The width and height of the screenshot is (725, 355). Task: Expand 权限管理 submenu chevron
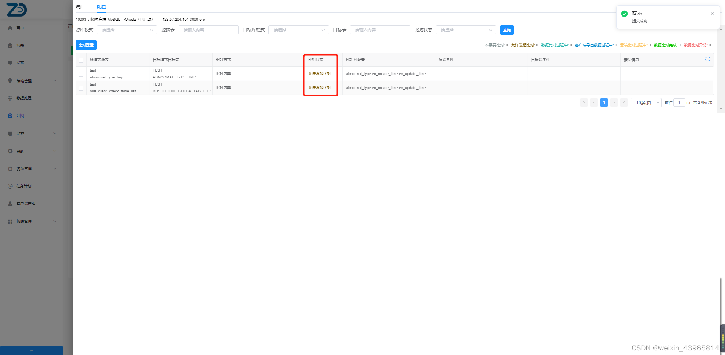(x=55, y=221)
